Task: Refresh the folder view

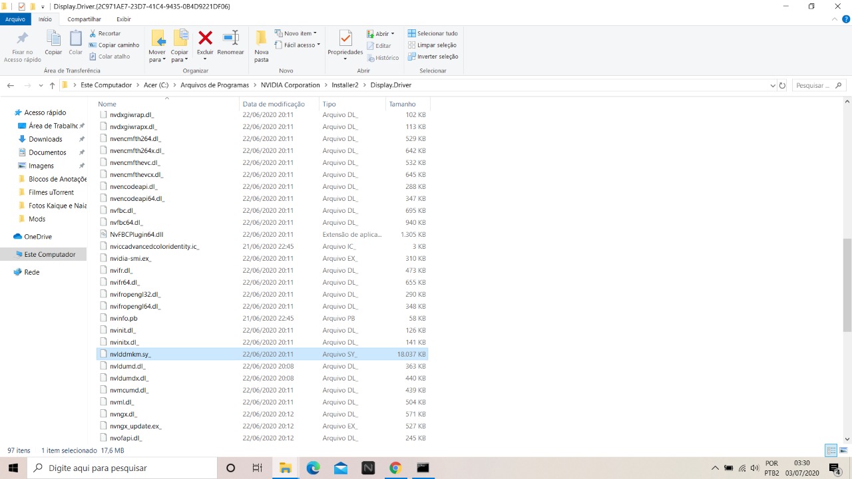Action: click(782, 85)
